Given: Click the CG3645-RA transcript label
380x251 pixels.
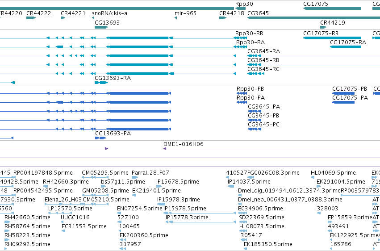Looking at the screenshot, I should (x=263, y=51).
